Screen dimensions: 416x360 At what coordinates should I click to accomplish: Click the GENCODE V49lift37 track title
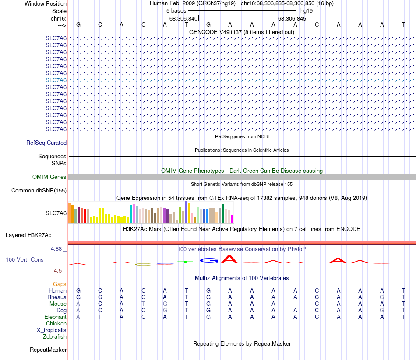(x=241, y=32)
